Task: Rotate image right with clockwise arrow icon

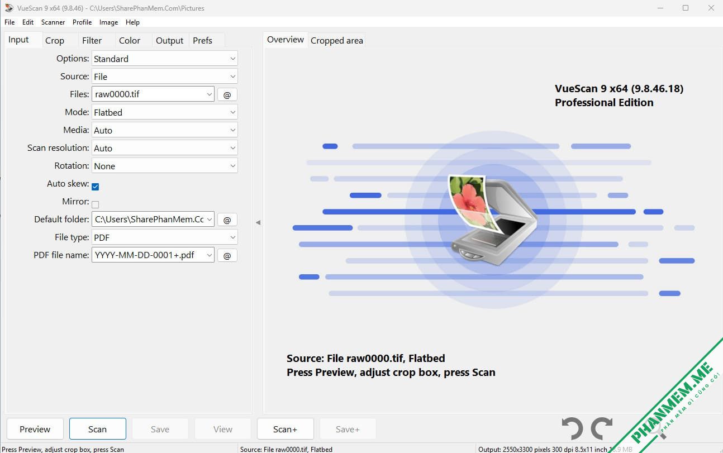Action: tap(602, 429)
